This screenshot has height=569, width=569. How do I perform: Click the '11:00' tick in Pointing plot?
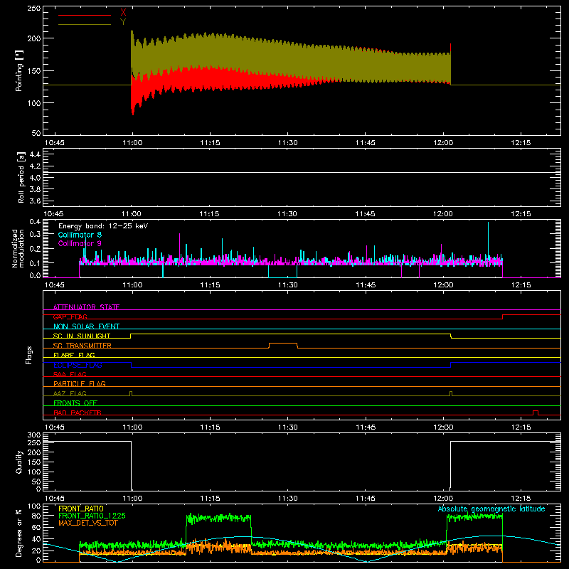pyautogui.click(x=132, y=143)
